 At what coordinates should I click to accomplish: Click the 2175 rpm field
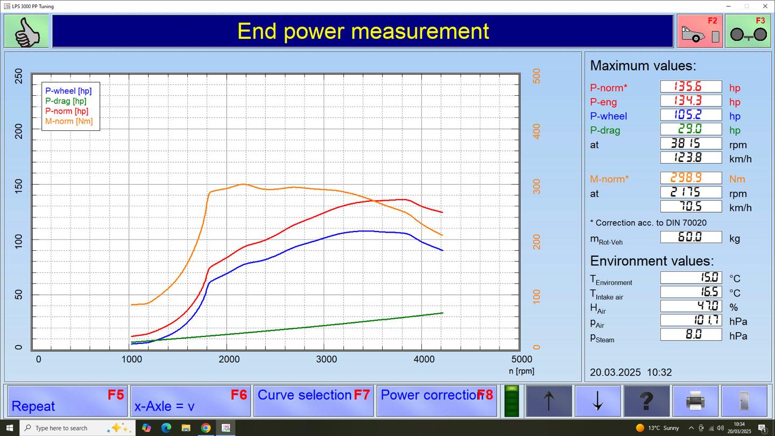click(x=691, y=192)
